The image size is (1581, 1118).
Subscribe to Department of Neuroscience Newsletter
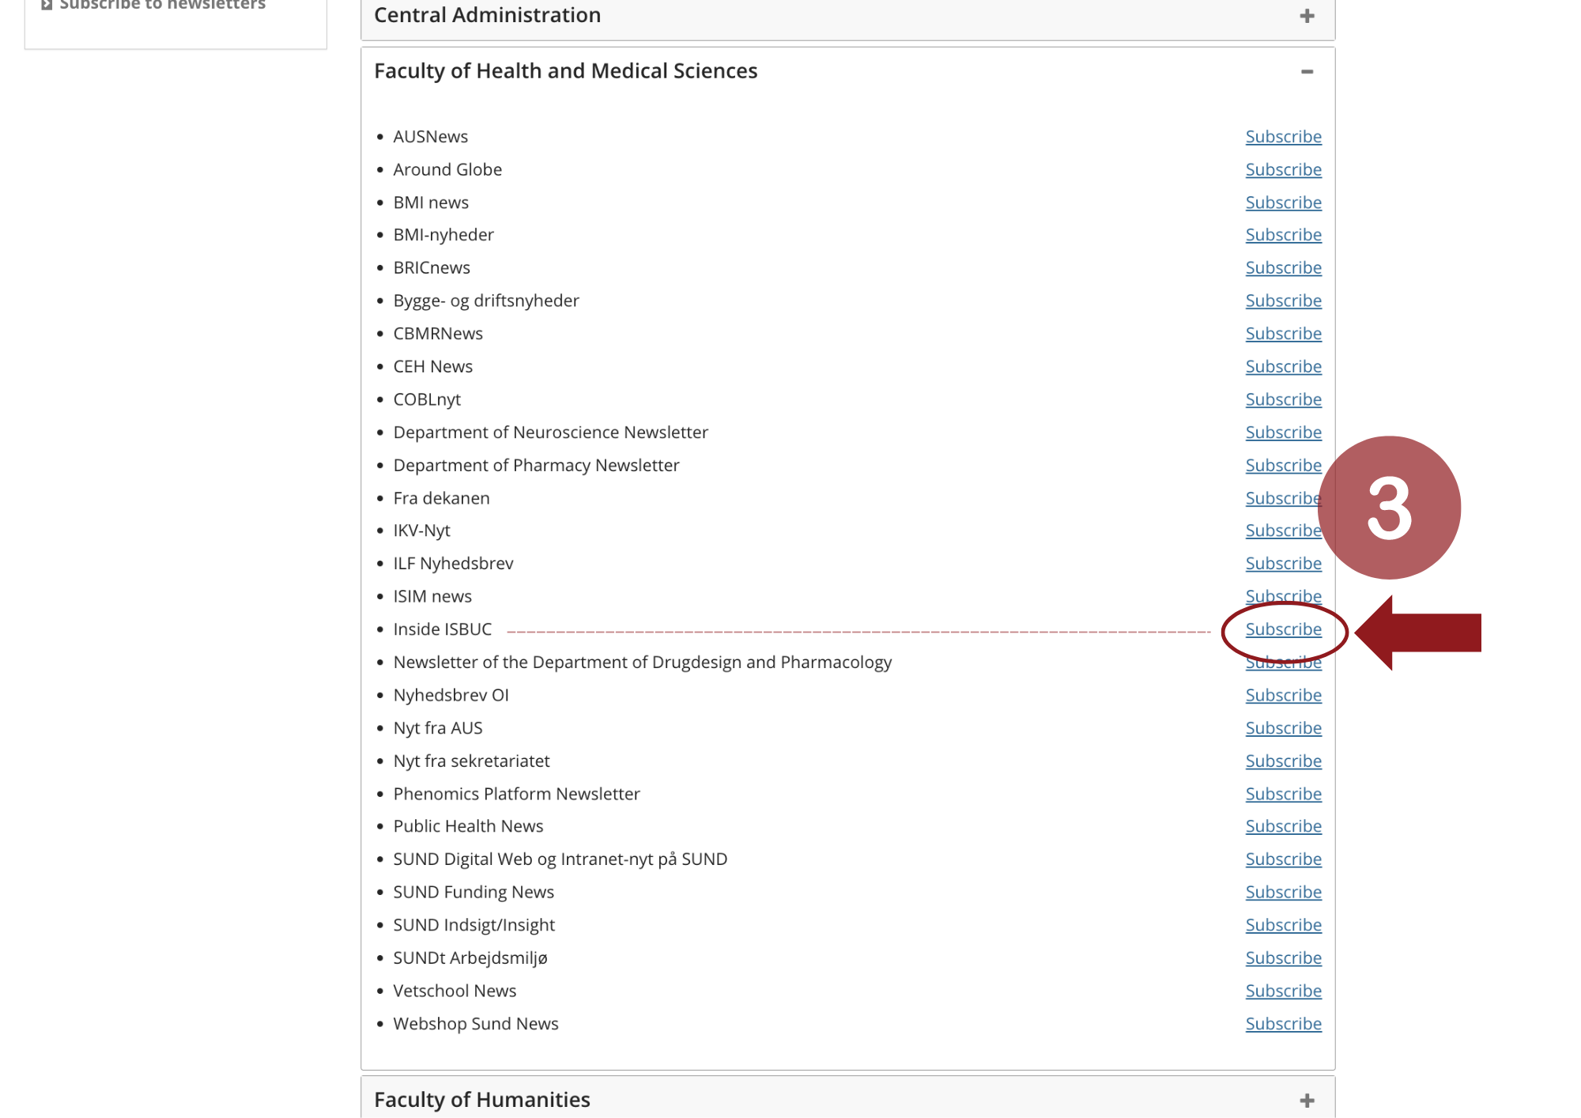click(1283, 432)
